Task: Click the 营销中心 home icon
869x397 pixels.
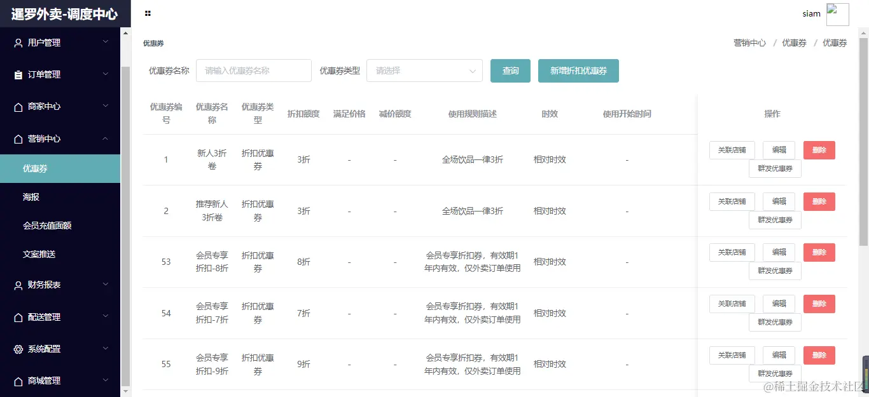Action: 18,138
